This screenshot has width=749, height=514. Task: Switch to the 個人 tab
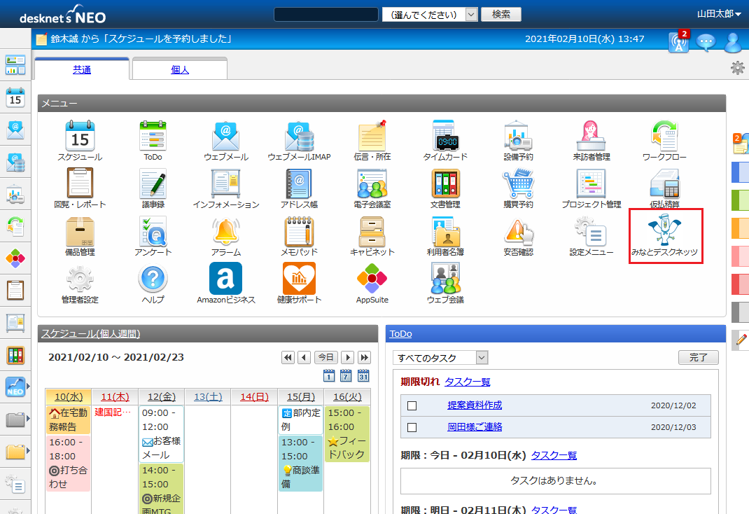click(x=180, y=69)
